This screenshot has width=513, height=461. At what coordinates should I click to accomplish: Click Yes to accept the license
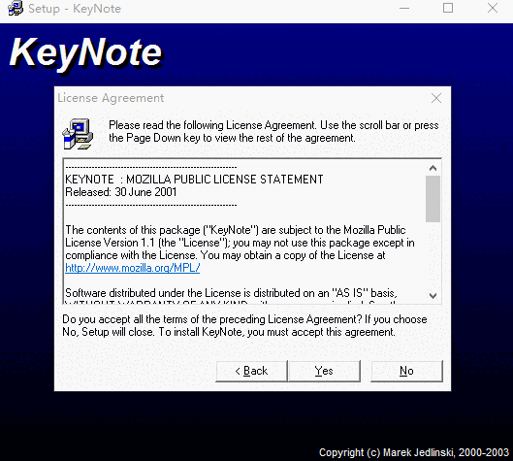(x=324, y=371)
